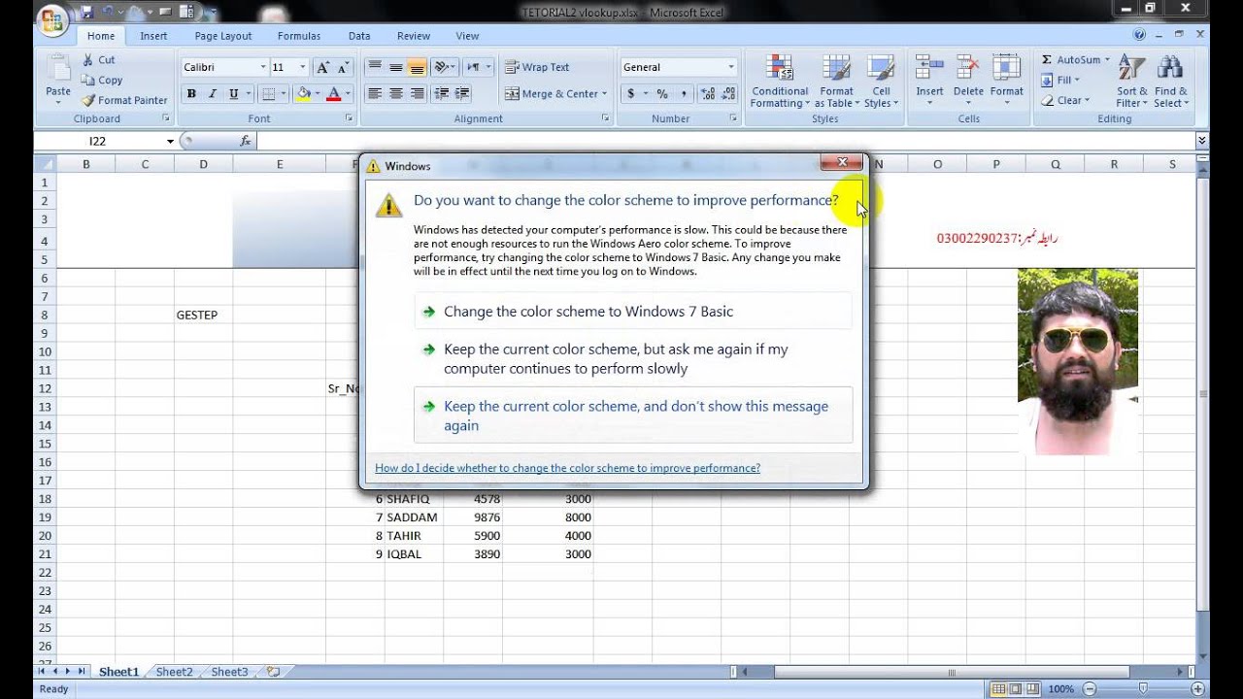Image resolution: width=1243 pixels, height=699 pixels.
Task: Click the Find & Select binoculars icon
Action: (x=1170, y=68)
